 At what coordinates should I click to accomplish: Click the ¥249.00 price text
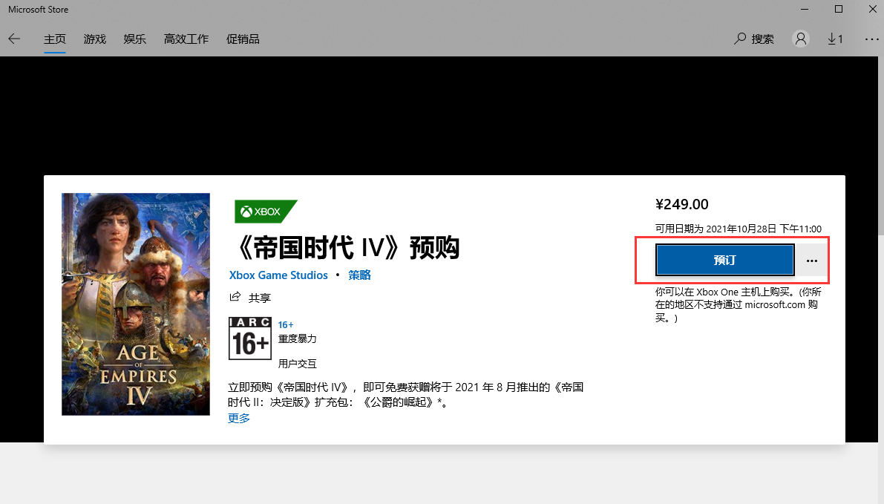coord(681,204)
